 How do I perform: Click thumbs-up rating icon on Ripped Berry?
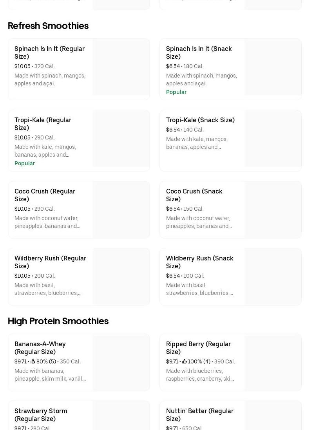click(185, 361)
